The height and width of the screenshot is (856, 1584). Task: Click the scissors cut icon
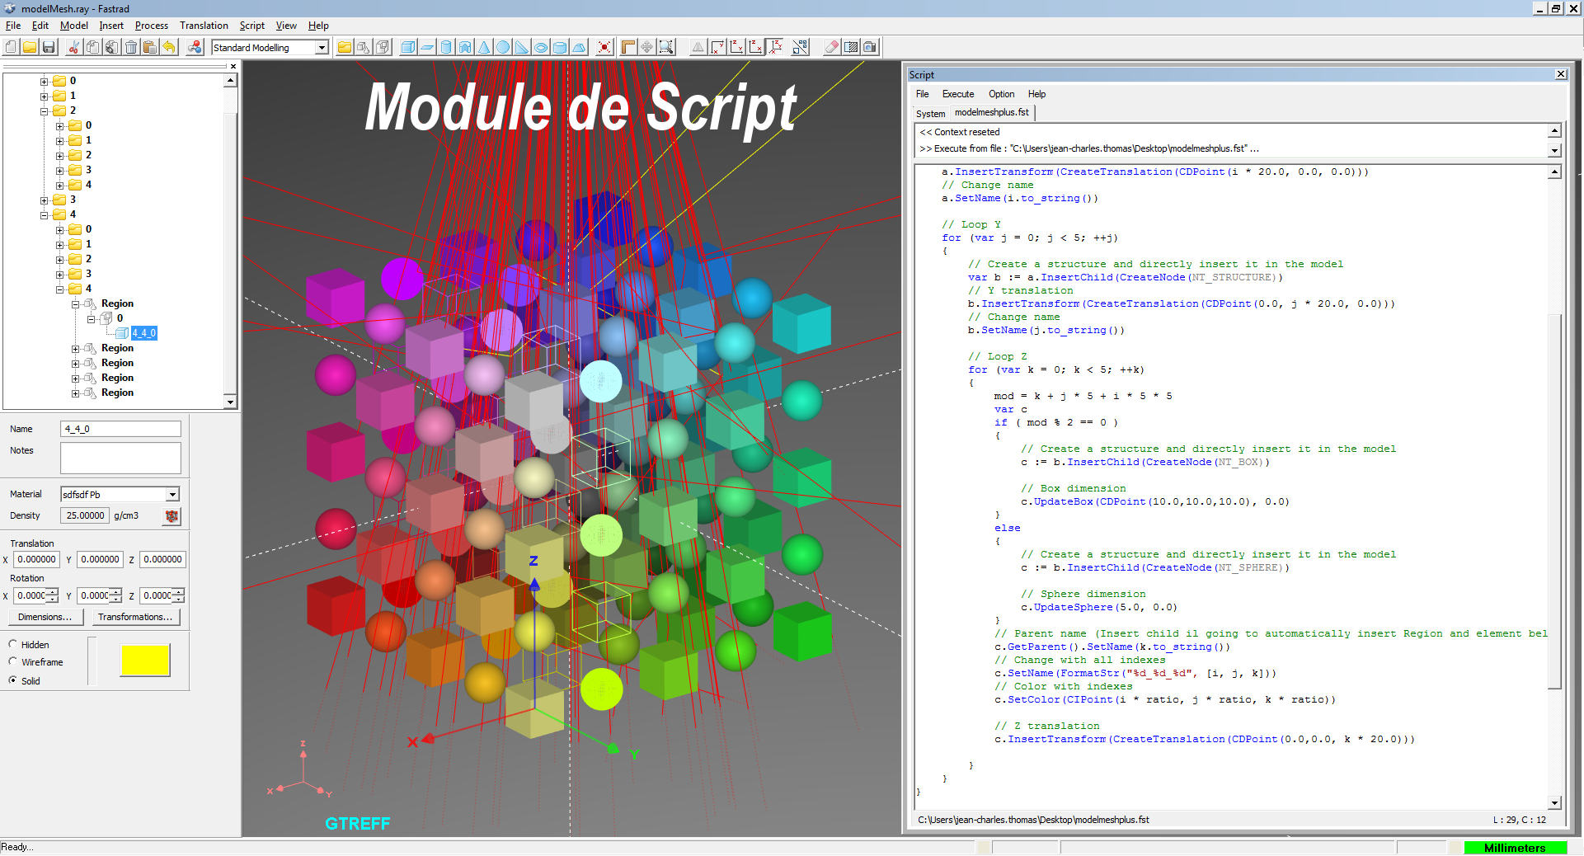click(x=73, y=47)
